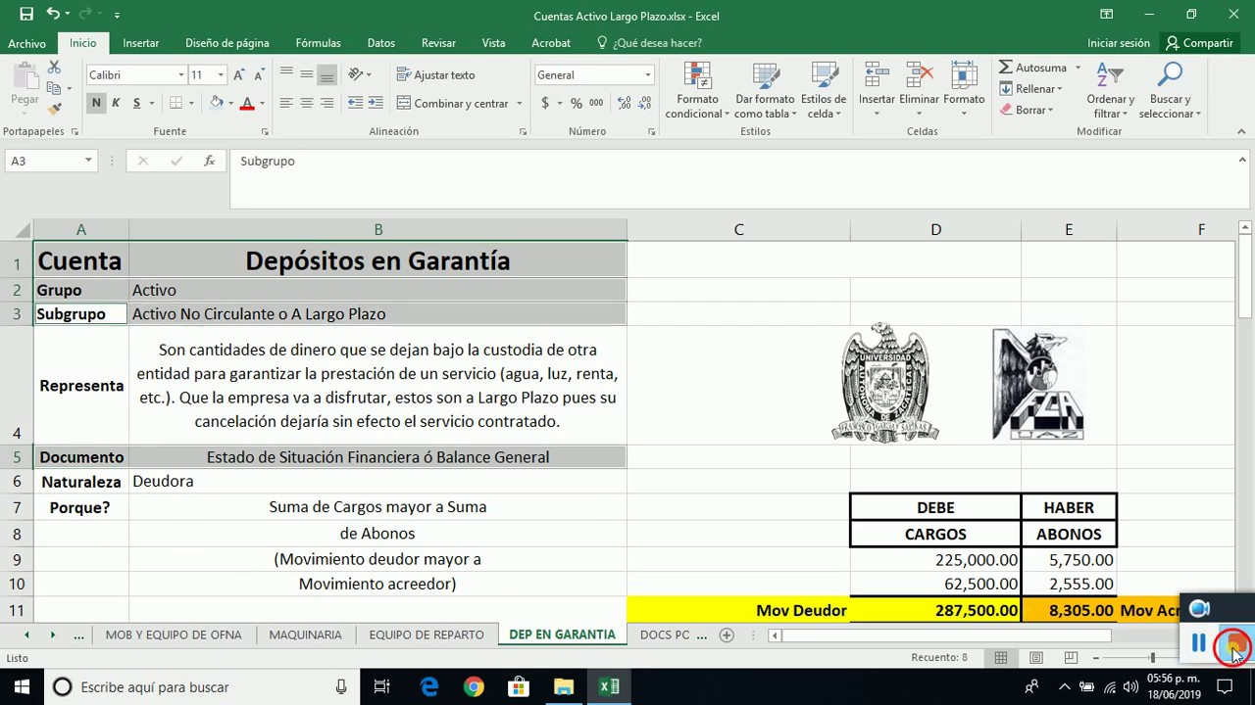Open Formato condicional menu
Screen dimensions: 1255x705
697,90
